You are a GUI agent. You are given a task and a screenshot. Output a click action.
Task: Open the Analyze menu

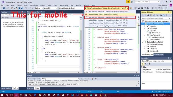[78, 5]
